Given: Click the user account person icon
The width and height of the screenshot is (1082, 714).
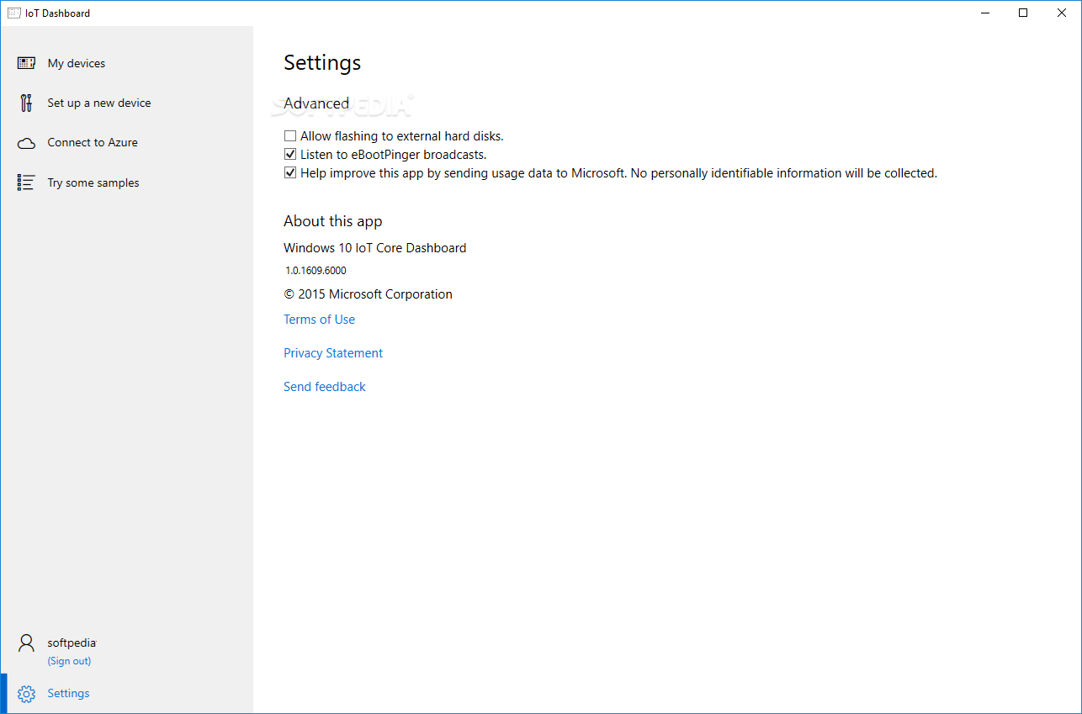Looking at the screenshot, I should point(26,643).
